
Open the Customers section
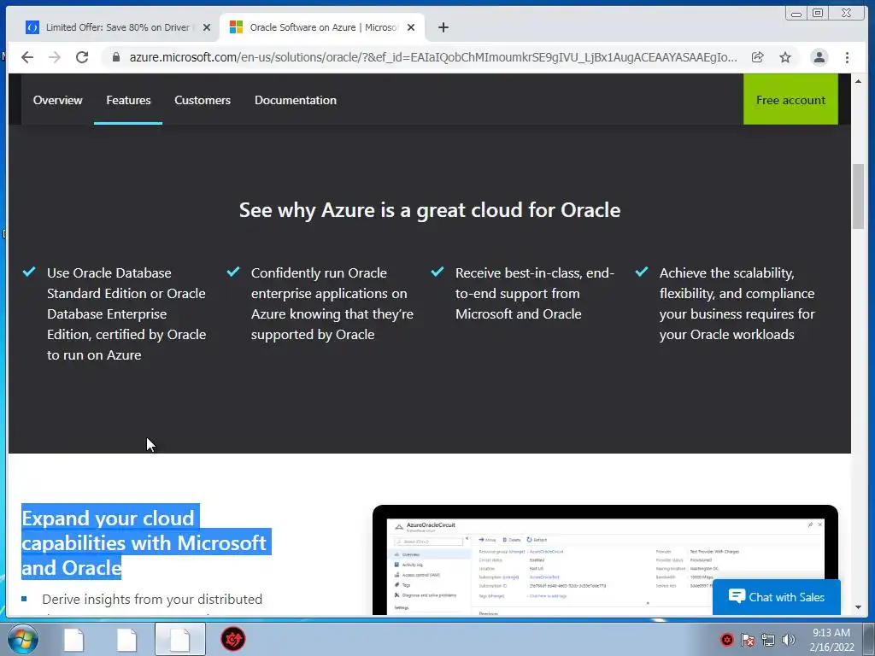203,101
